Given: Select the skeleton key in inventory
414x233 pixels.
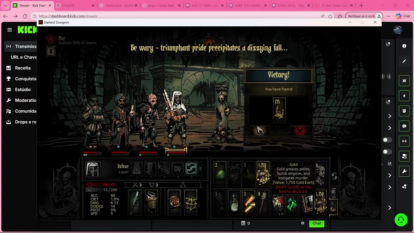Looking at the screenshot, I should click(x=220, y=203).
